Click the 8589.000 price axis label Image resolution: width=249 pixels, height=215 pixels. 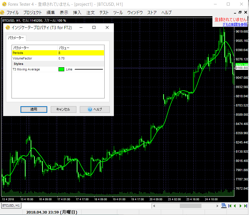click(x=242, y=115)
